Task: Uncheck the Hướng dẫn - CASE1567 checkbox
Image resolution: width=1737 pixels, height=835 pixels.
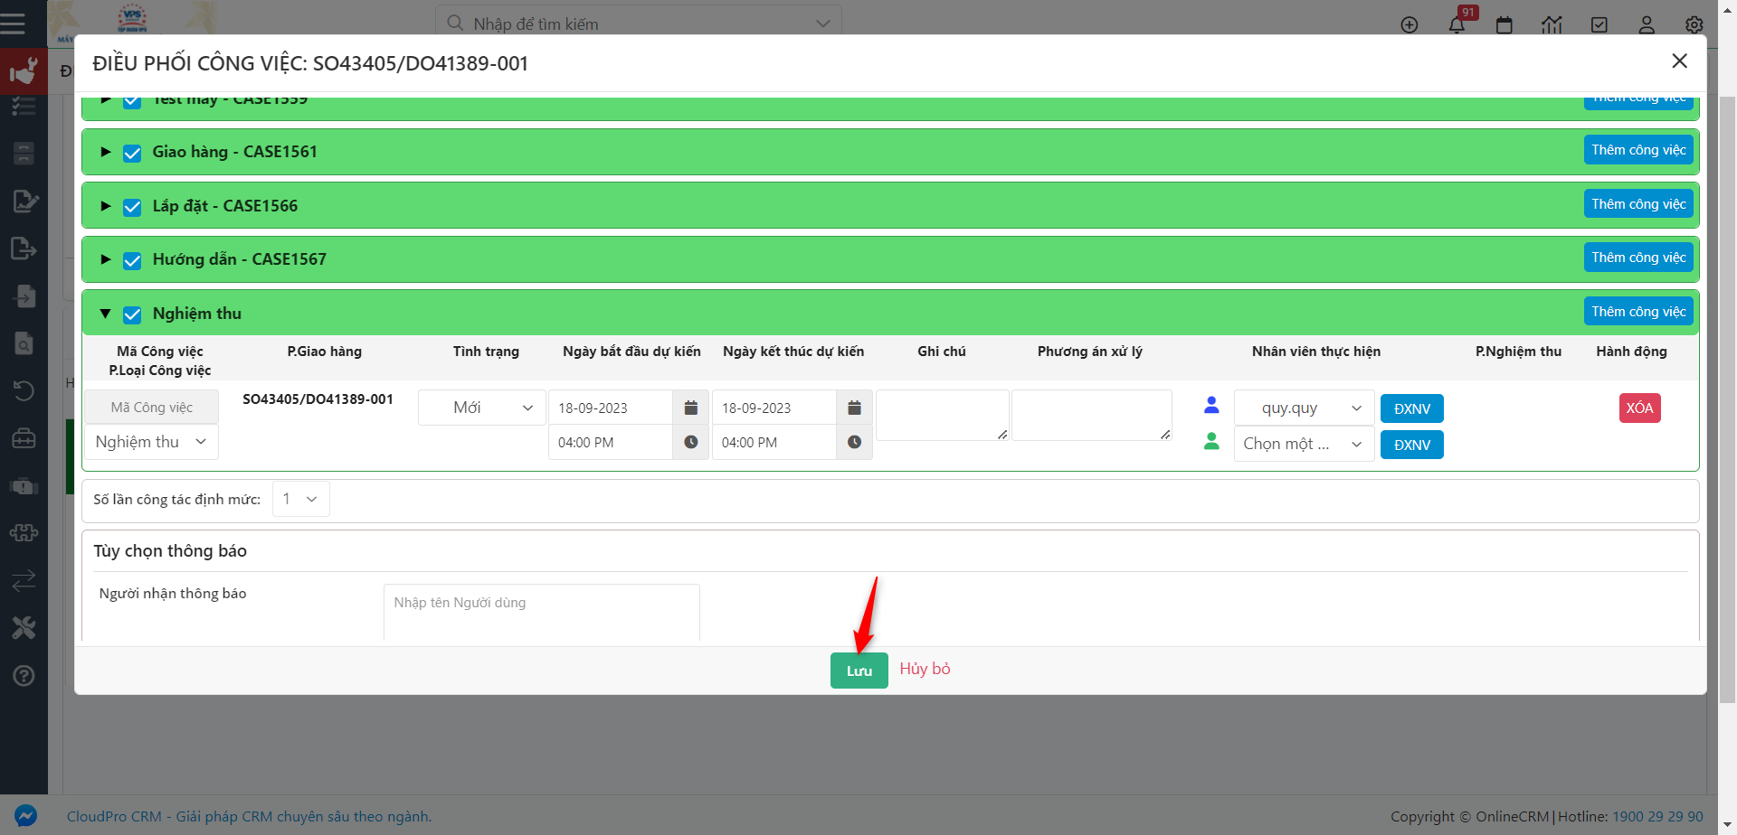Action: pos(132,260)
